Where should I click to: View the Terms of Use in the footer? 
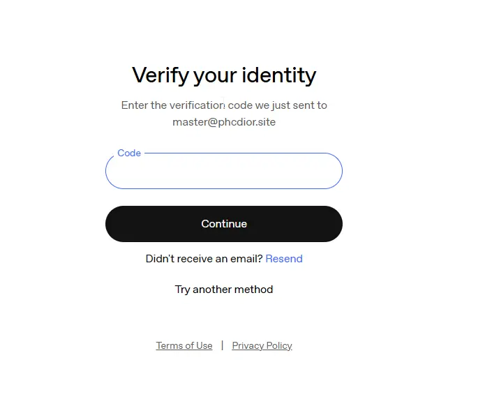click(184, 345)
